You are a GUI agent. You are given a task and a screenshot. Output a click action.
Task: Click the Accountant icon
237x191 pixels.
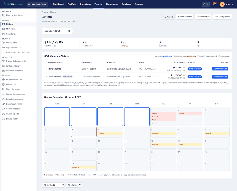click(4, 84)
